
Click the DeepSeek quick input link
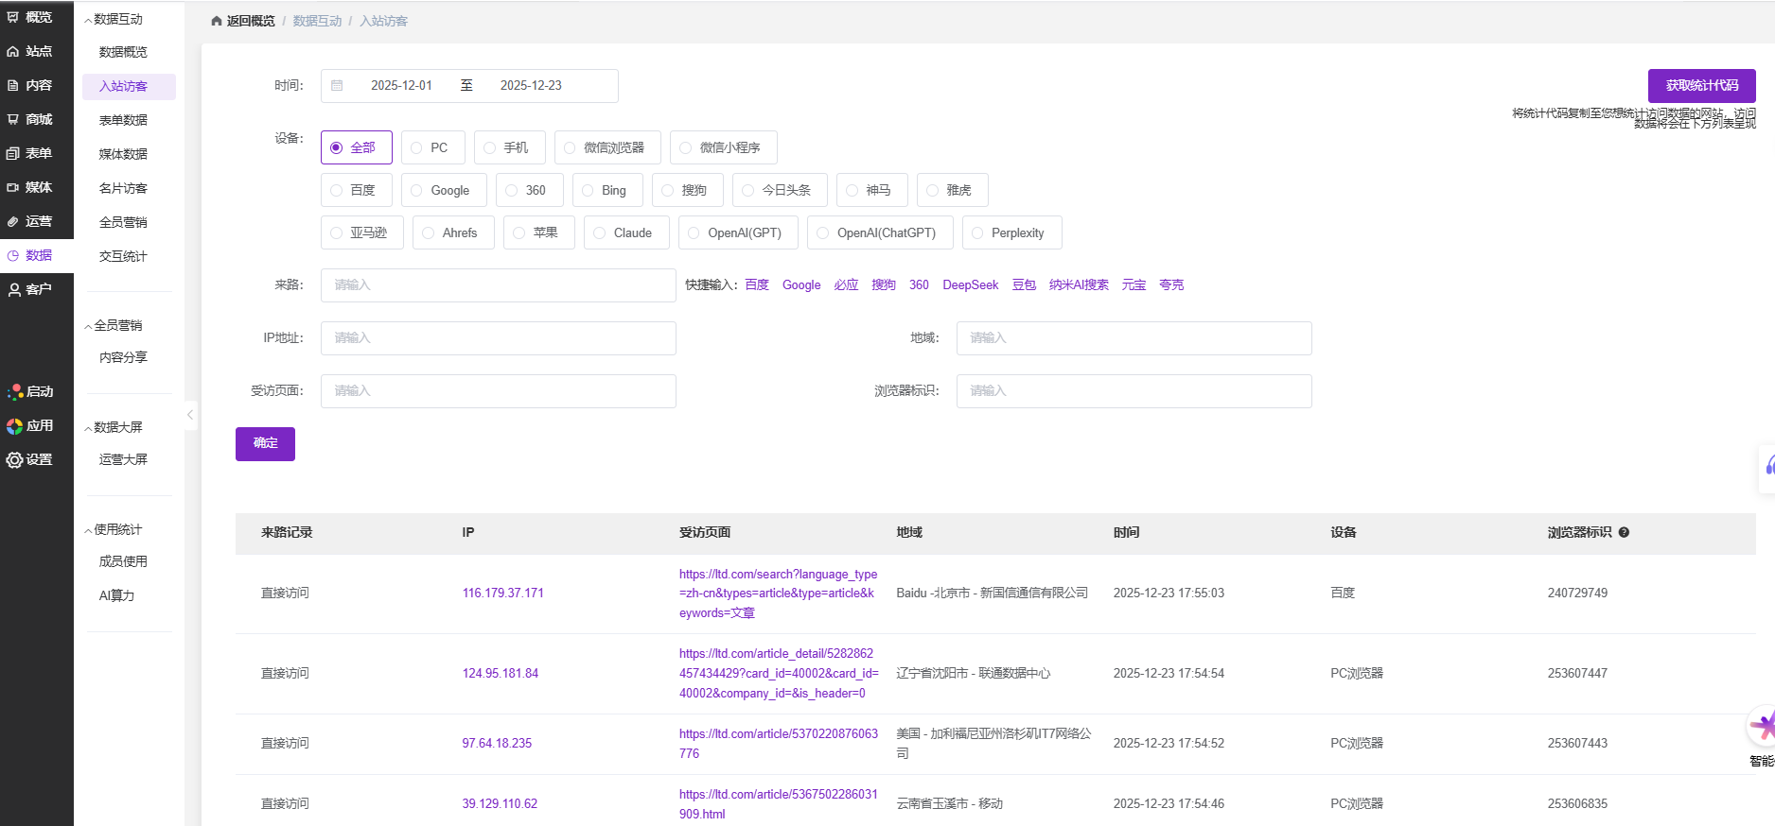pos(970,284)
